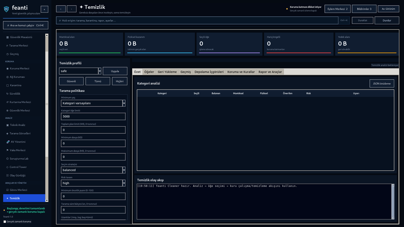Click the Durdur button
404x227 pixels.
point(387,20)
